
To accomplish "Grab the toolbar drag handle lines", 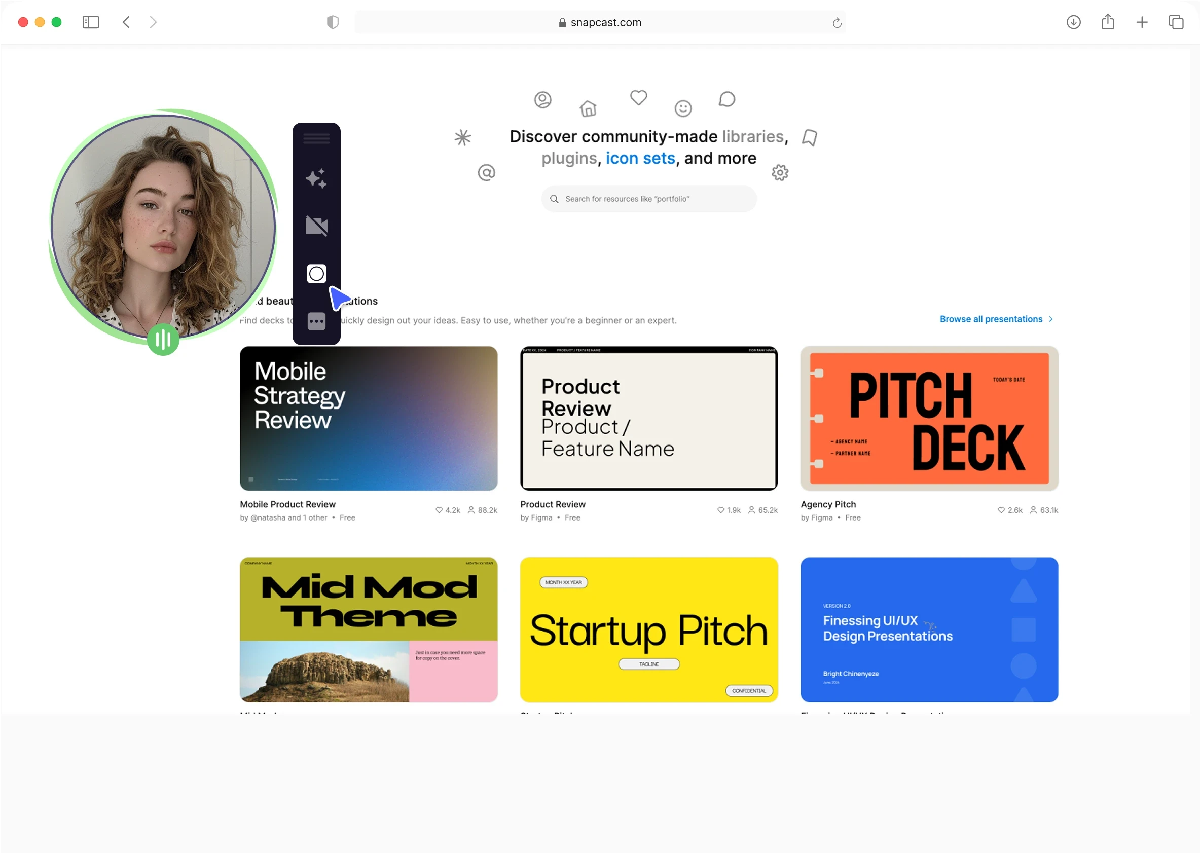I will point(316,139).
